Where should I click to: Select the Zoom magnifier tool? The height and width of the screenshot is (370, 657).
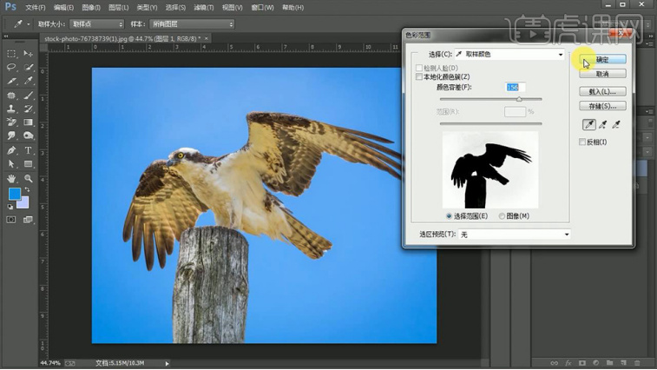click(x=29, y=178)
